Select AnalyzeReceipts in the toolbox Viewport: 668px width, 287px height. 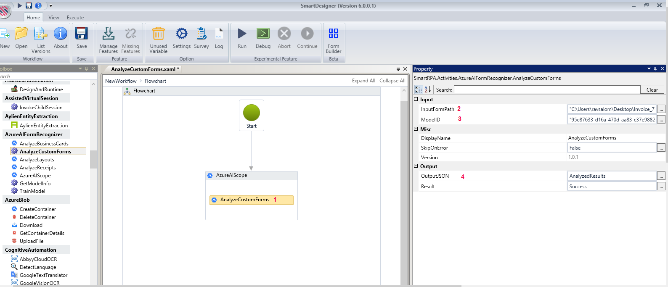pyautogui.click(x=37, y=168)
